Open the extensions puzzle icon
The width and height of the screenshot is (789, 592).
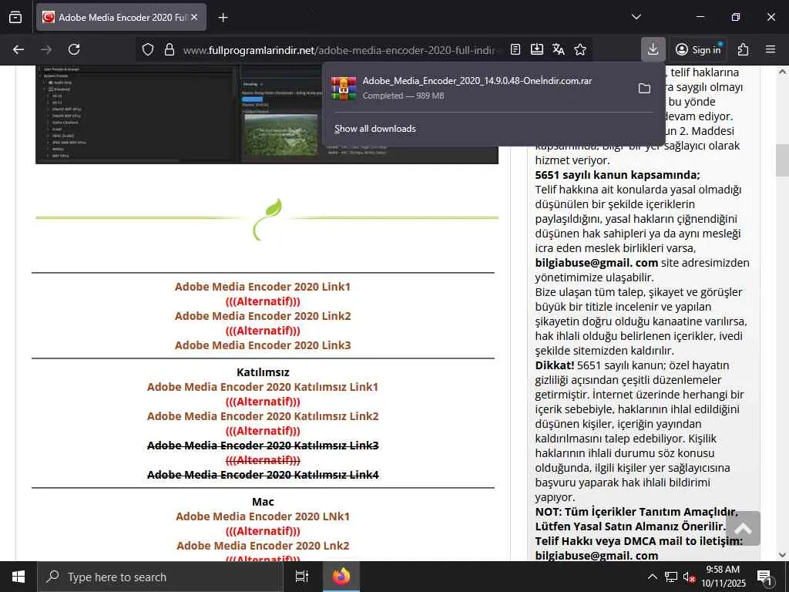click(x=743, y=49)
